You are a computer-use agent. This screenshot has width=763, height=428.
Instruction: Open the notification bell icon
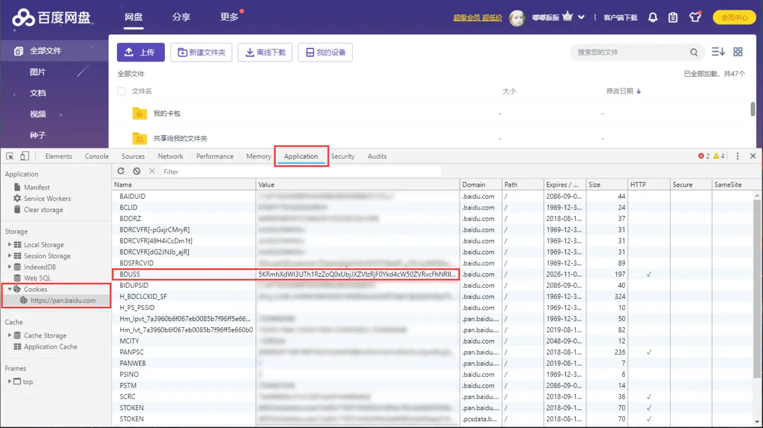[653, 17]
